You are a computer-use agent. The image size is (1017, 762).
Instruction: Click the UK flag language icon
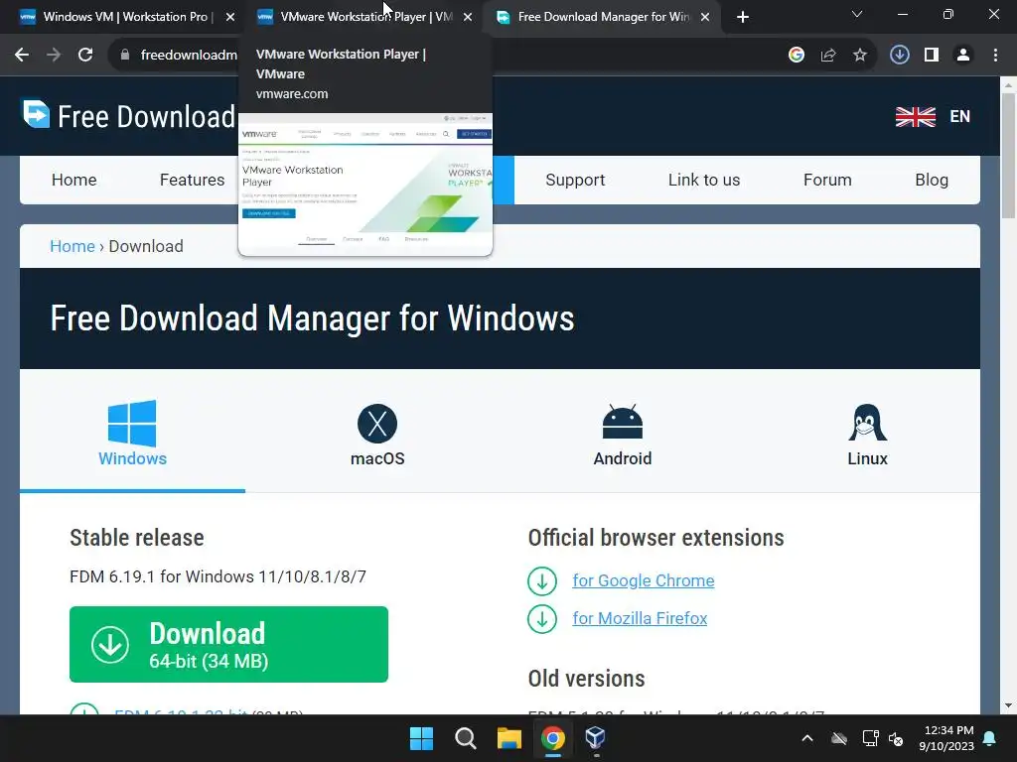coord(915,117)
